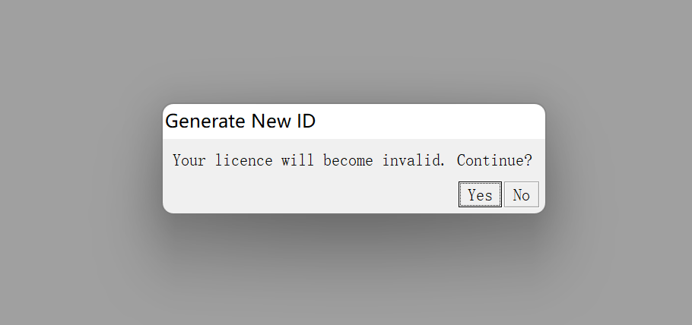Select the "Generate New ID" dialog title
This screenshot has height=325, width=692.
pos(240,121)
